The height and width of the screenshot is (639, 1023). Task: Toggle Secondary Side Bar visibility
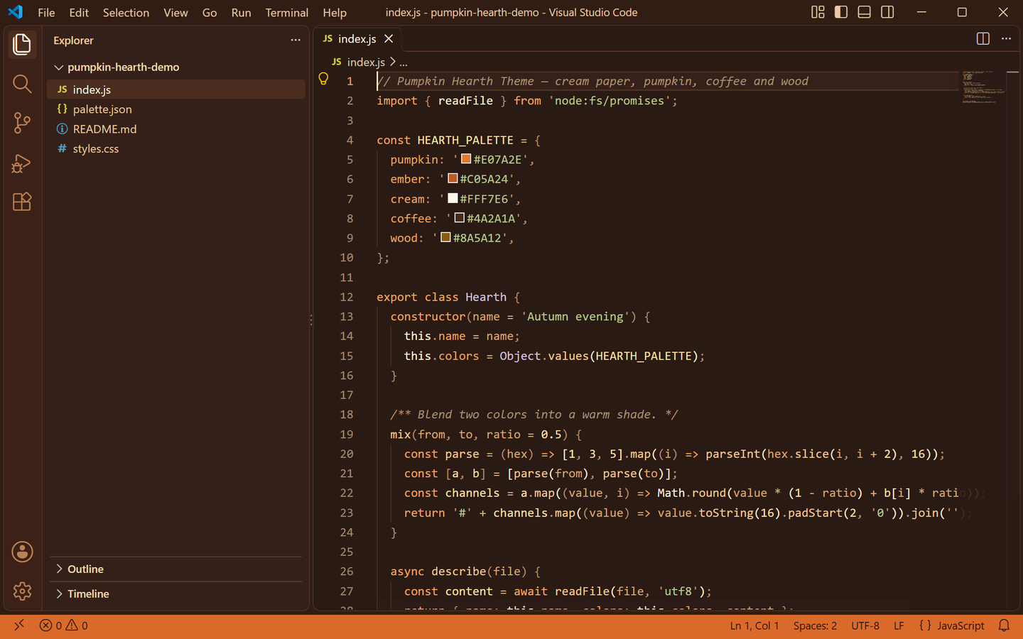(x=887, y=12)
